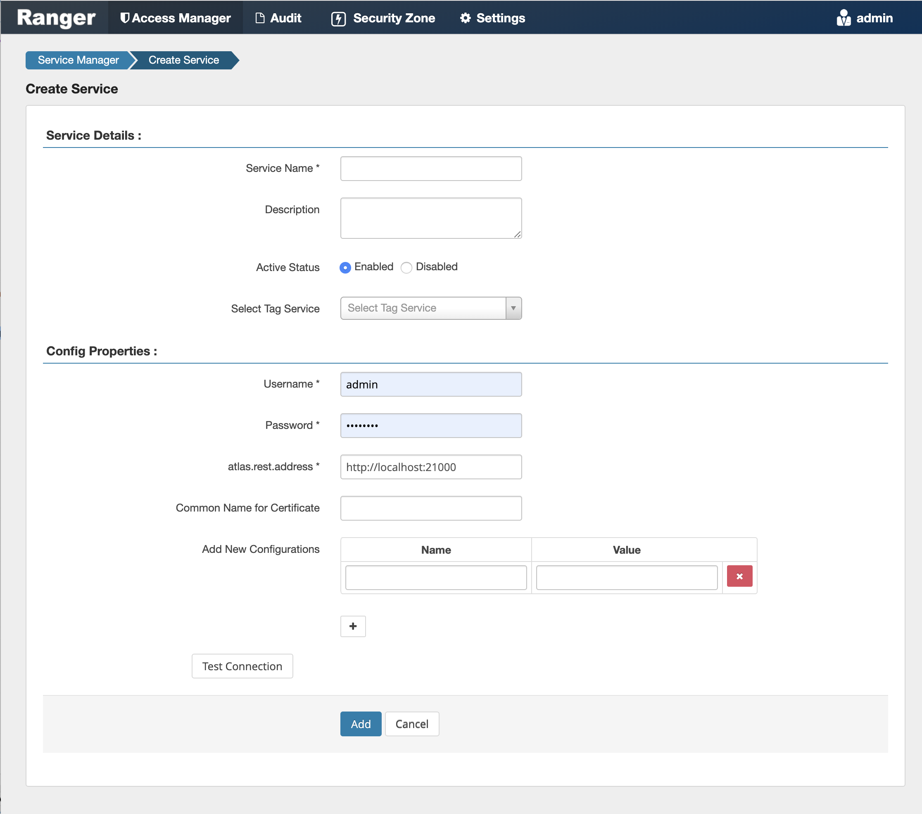
Task: Select the Enabled active status radio
Action: click(345, 268)
